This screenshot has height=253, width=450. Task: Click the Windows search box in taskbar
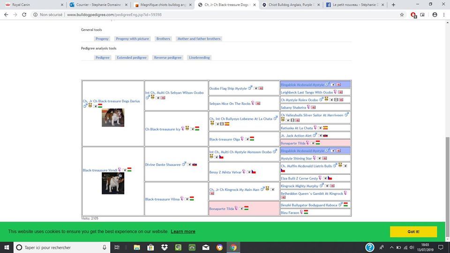coord(61,247)
